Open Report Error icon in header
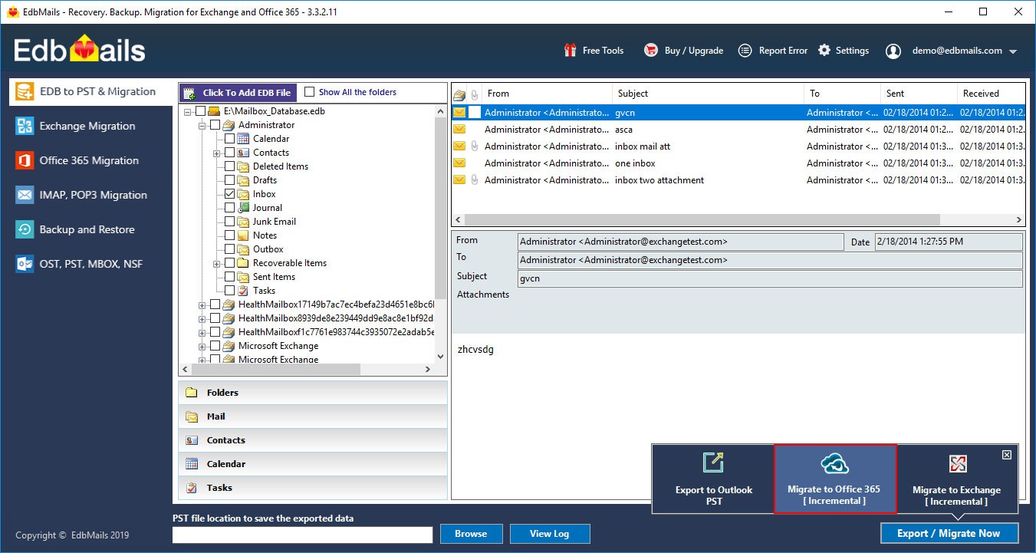1036x553 pixels. 745,51
